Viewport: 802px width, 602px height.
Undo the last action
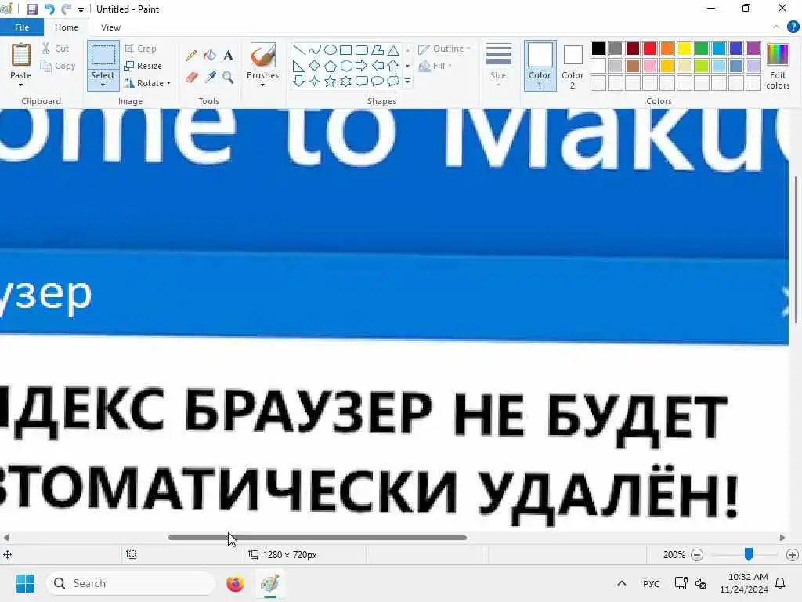[49, 9]
